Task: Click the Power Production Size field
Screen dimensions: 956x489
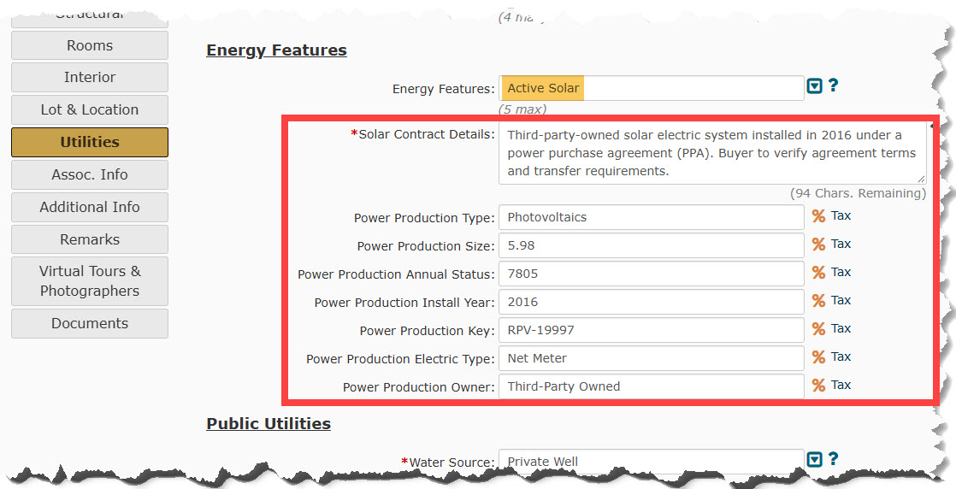Action: (651, 245)
